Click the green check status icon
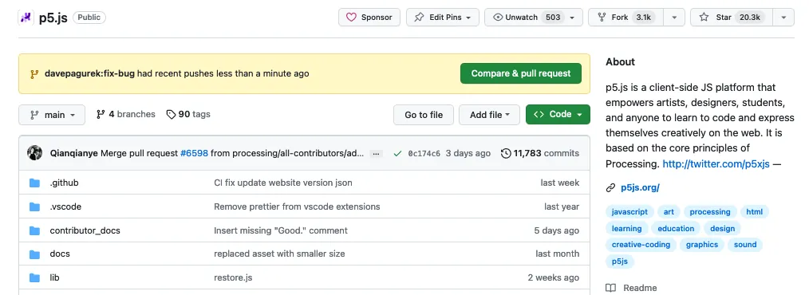 coord(397,153)
